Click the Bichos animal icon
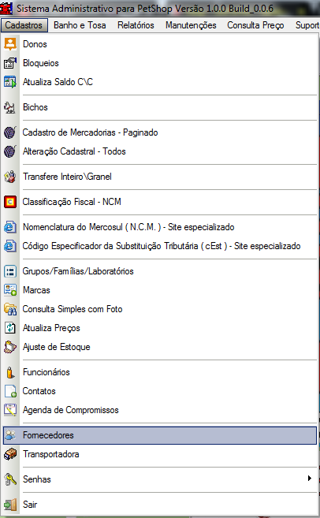The width and height of the screenshot is (320, 518). 10,107
